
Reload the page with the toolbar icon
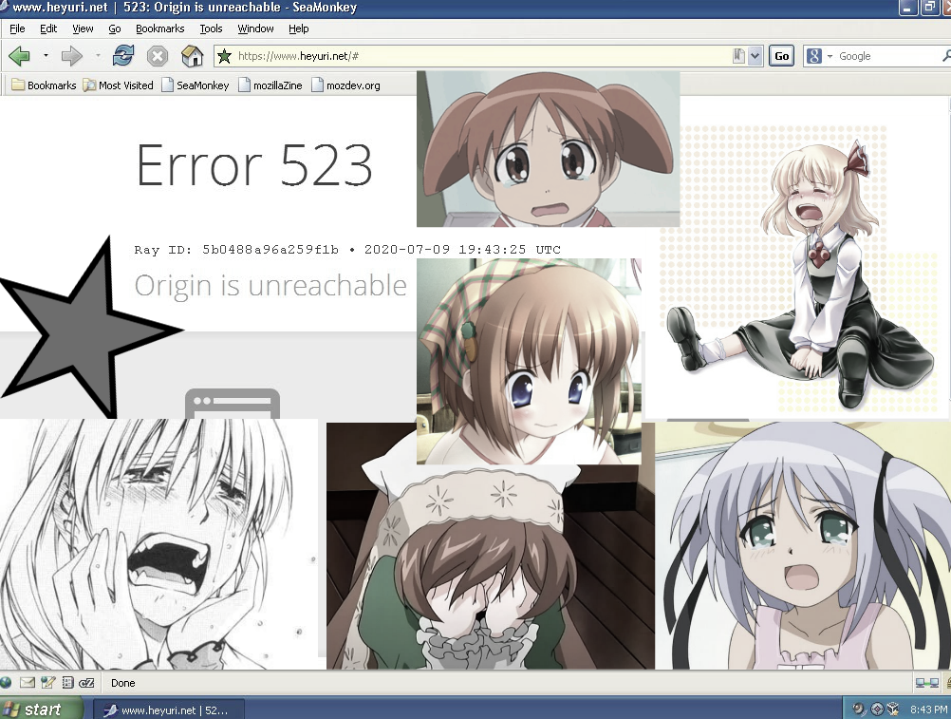pos(122,55)
